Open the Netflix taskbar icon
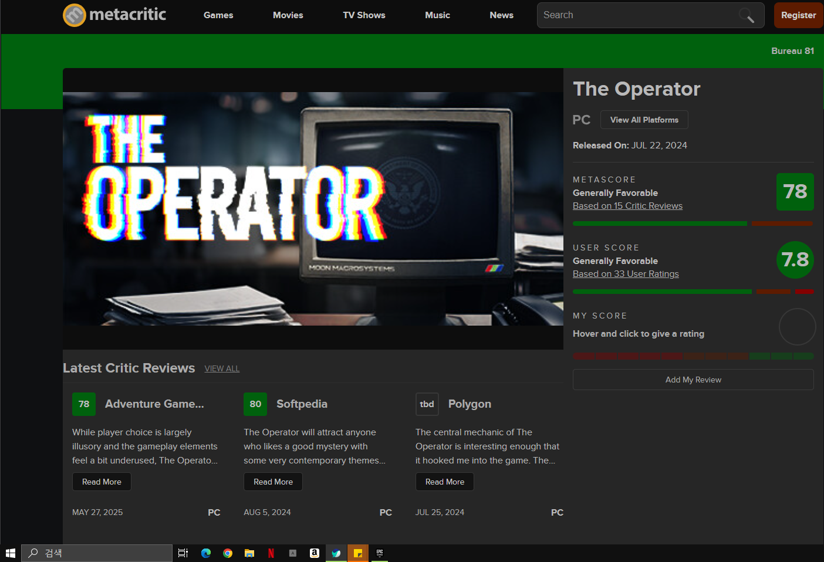Viewport: 824px width, 562px height. click(271, 553)
